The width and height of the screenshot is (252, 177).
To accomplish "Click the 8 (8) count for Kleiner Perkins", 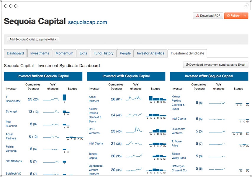I will (199, 103).
